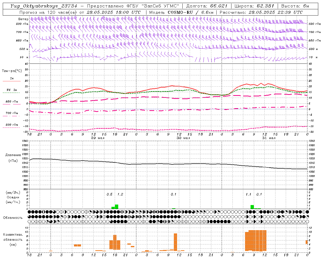Select the Осадки precipitation label

(x=13, y=197)
